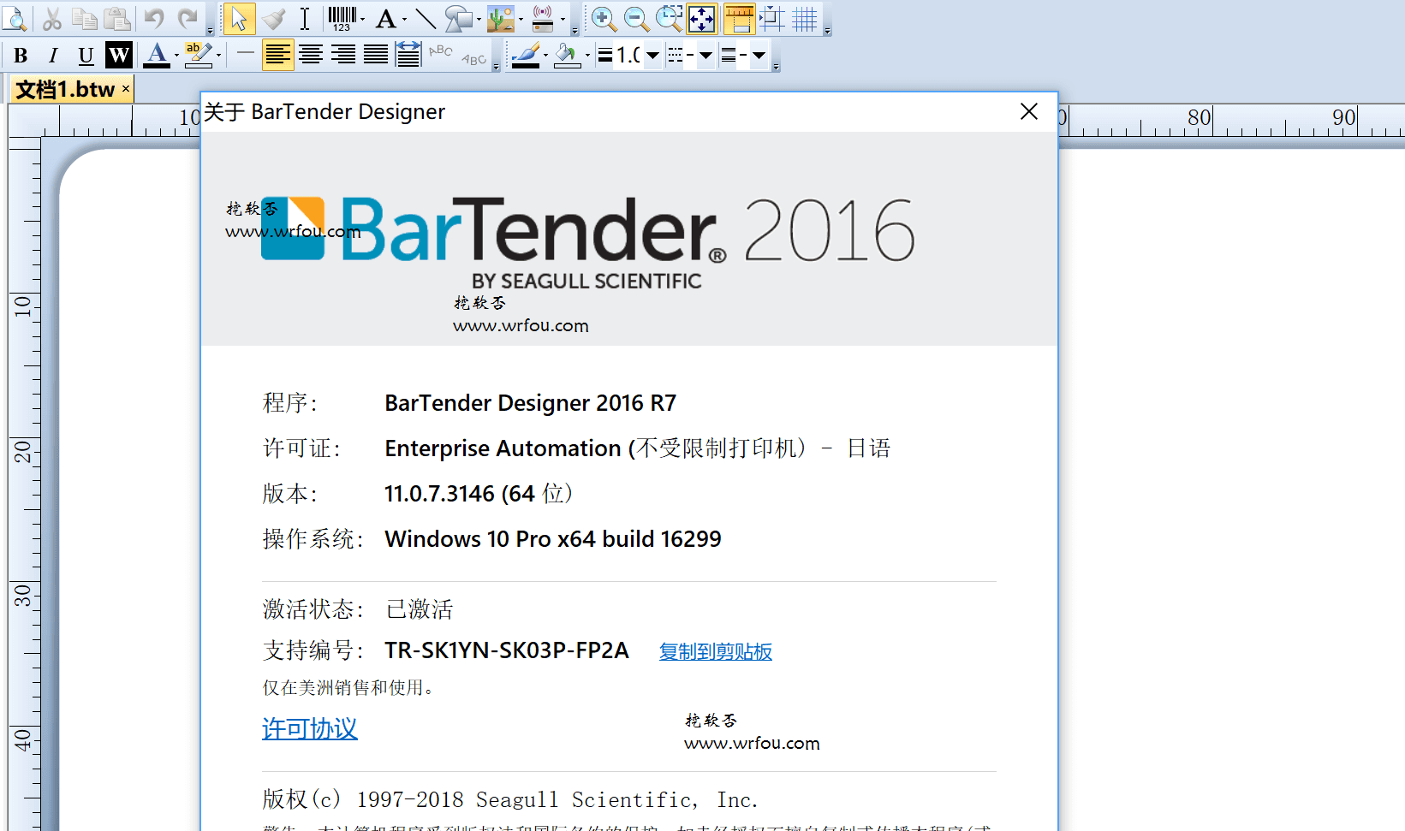Choose the arrow pointer selection tool

[239, 18]
